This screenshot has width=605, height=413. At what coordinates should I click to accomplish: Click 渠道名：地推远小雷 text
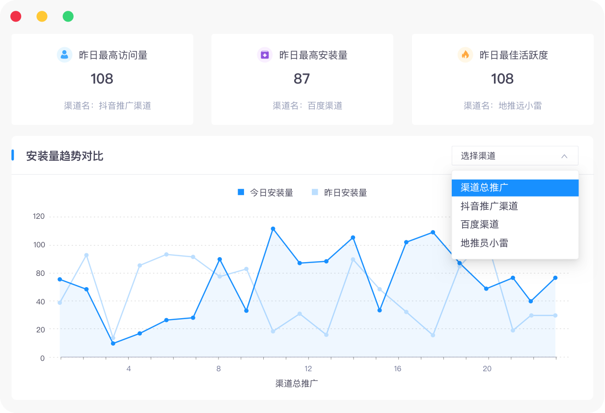(x=503, y=106)
